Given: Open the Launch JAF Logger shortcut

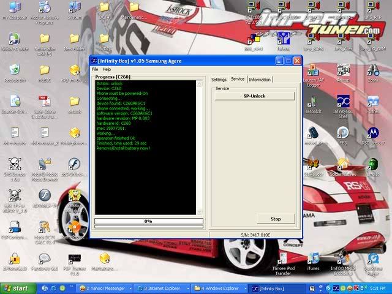Looking at the screenshot, I should click(x=313, y=75).
